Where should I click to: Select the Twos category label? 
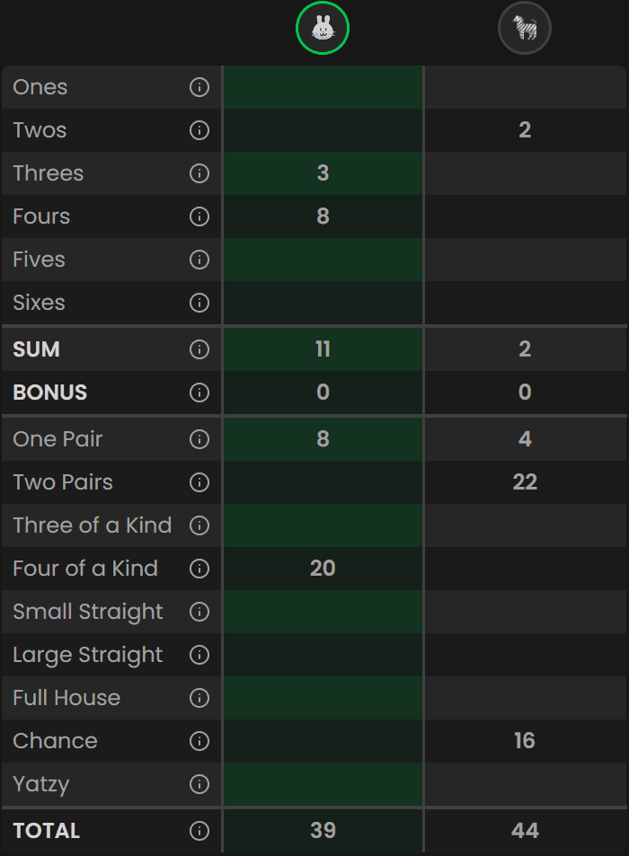39,130
